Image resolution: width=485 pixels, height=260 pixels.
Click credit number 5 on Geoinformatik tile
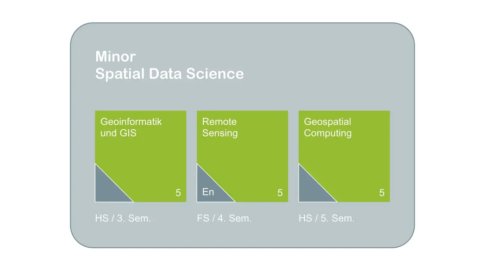(178, 193)
